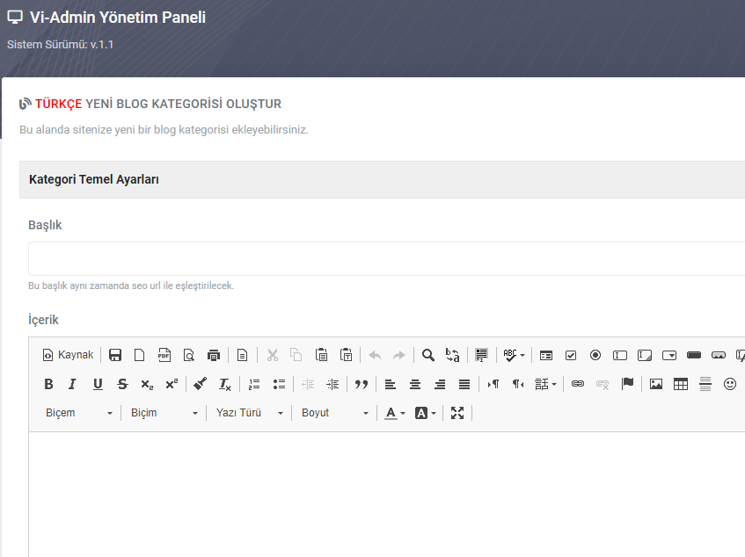Open the Boyut size dropdown

point(335,413)
